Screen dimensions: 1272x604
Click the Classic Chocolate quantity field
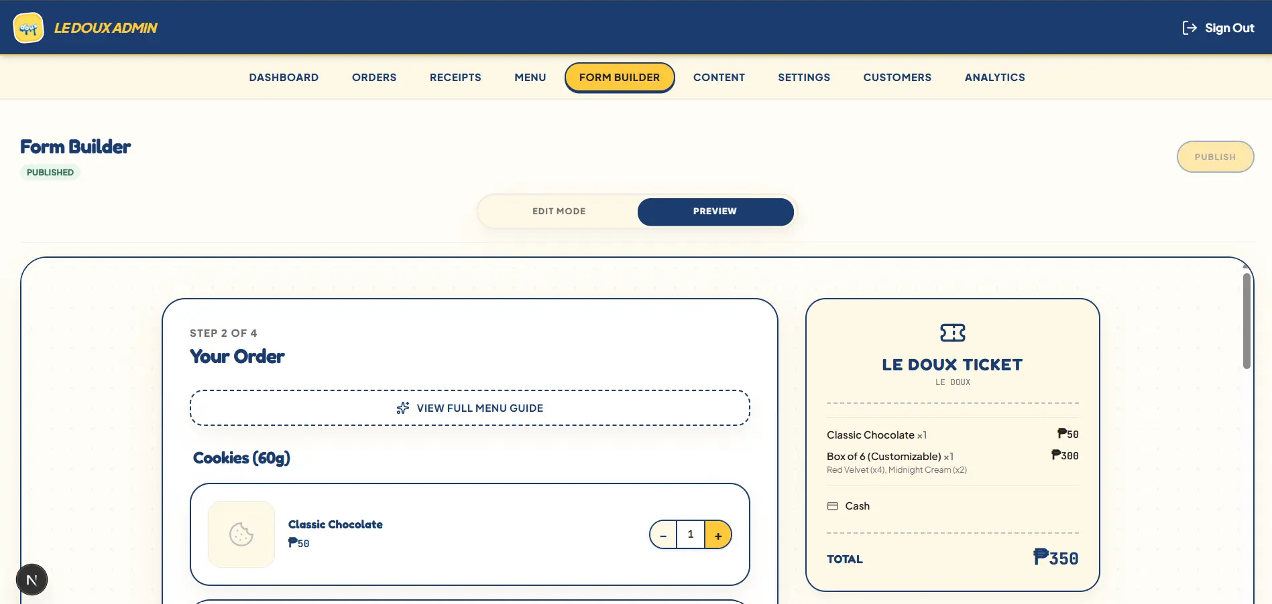coord(691,534)
